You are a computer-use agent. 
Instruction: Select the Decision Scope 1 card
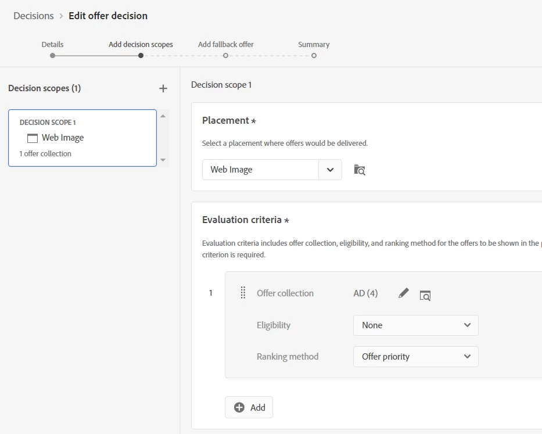[x=82, y=138]
